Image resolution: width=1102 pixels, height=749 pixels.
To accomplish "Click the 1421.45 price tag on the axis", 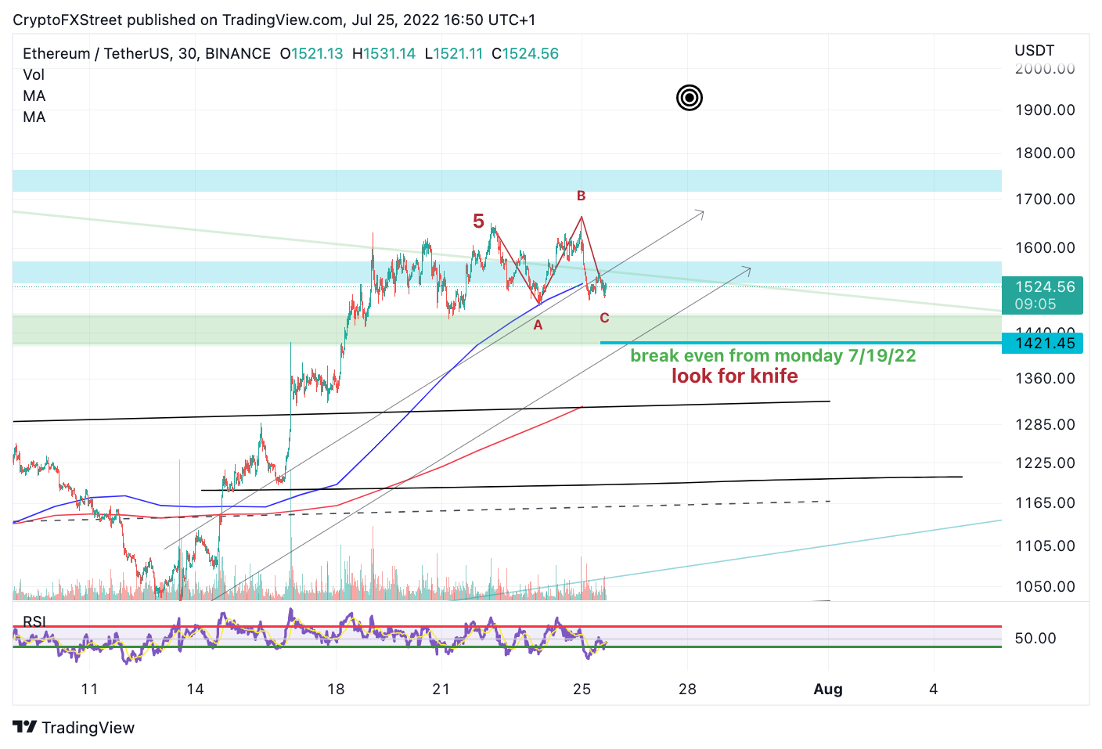I will [x=1043, y=343].
